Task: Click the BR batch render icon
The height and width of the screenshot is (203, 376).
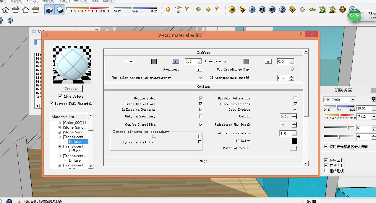Action: [x=272, y=9]
